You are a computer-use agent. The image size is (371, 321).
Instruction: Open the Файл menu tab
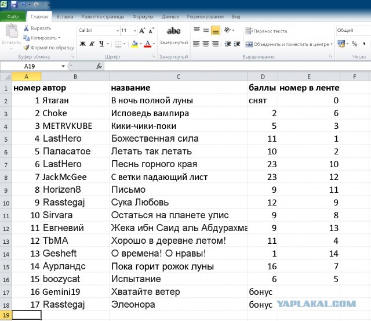[x=13, y=17]
